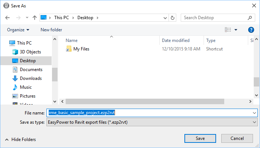Refresh the Desktop folder view
The image size is (260, 148).
pos(173,18)
